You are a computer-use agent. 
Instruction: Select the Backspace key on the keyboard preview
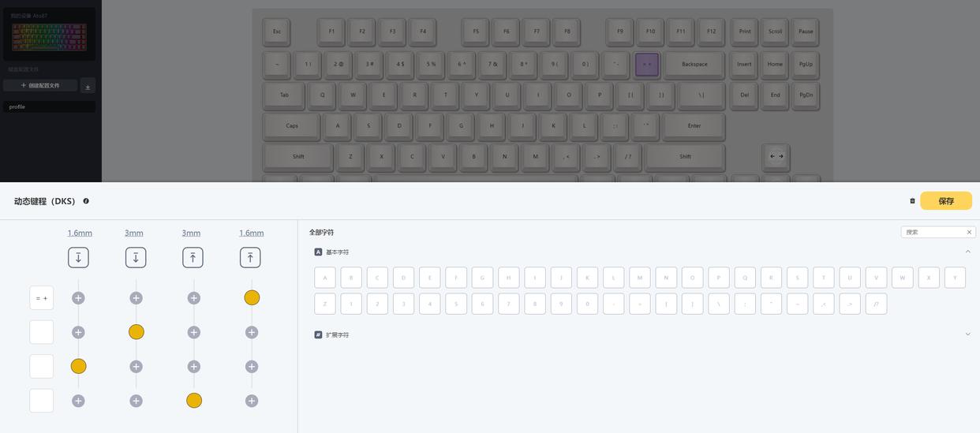pyautogui.click(x=694, y=64)
